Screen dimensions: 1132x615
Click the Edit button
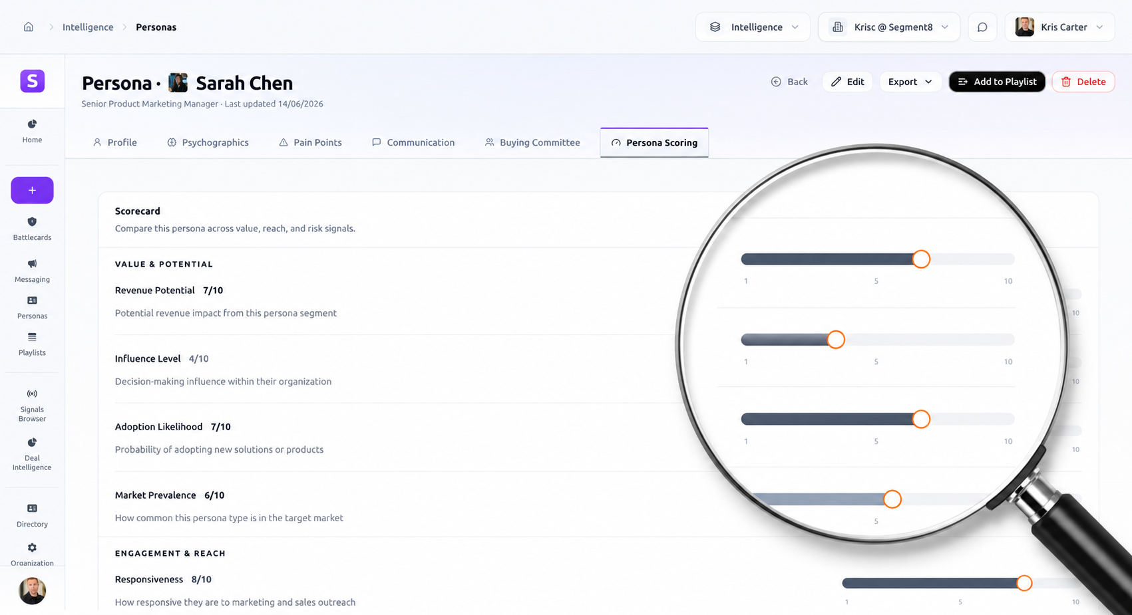(847, 82)
